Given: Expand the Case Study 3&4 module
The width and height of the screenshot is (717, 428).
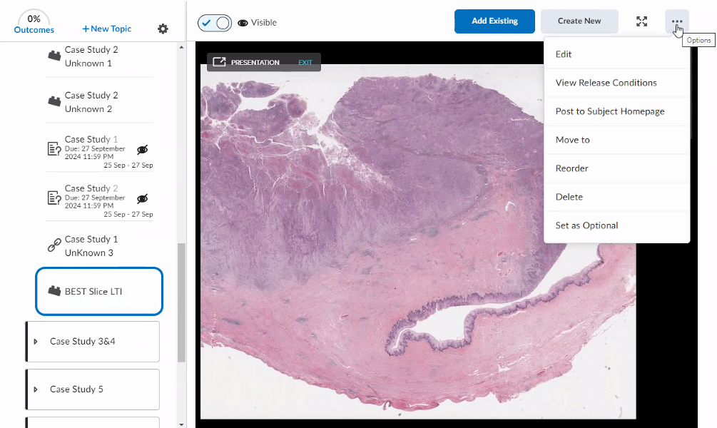Looking at the screenshot, I should 36,342.
